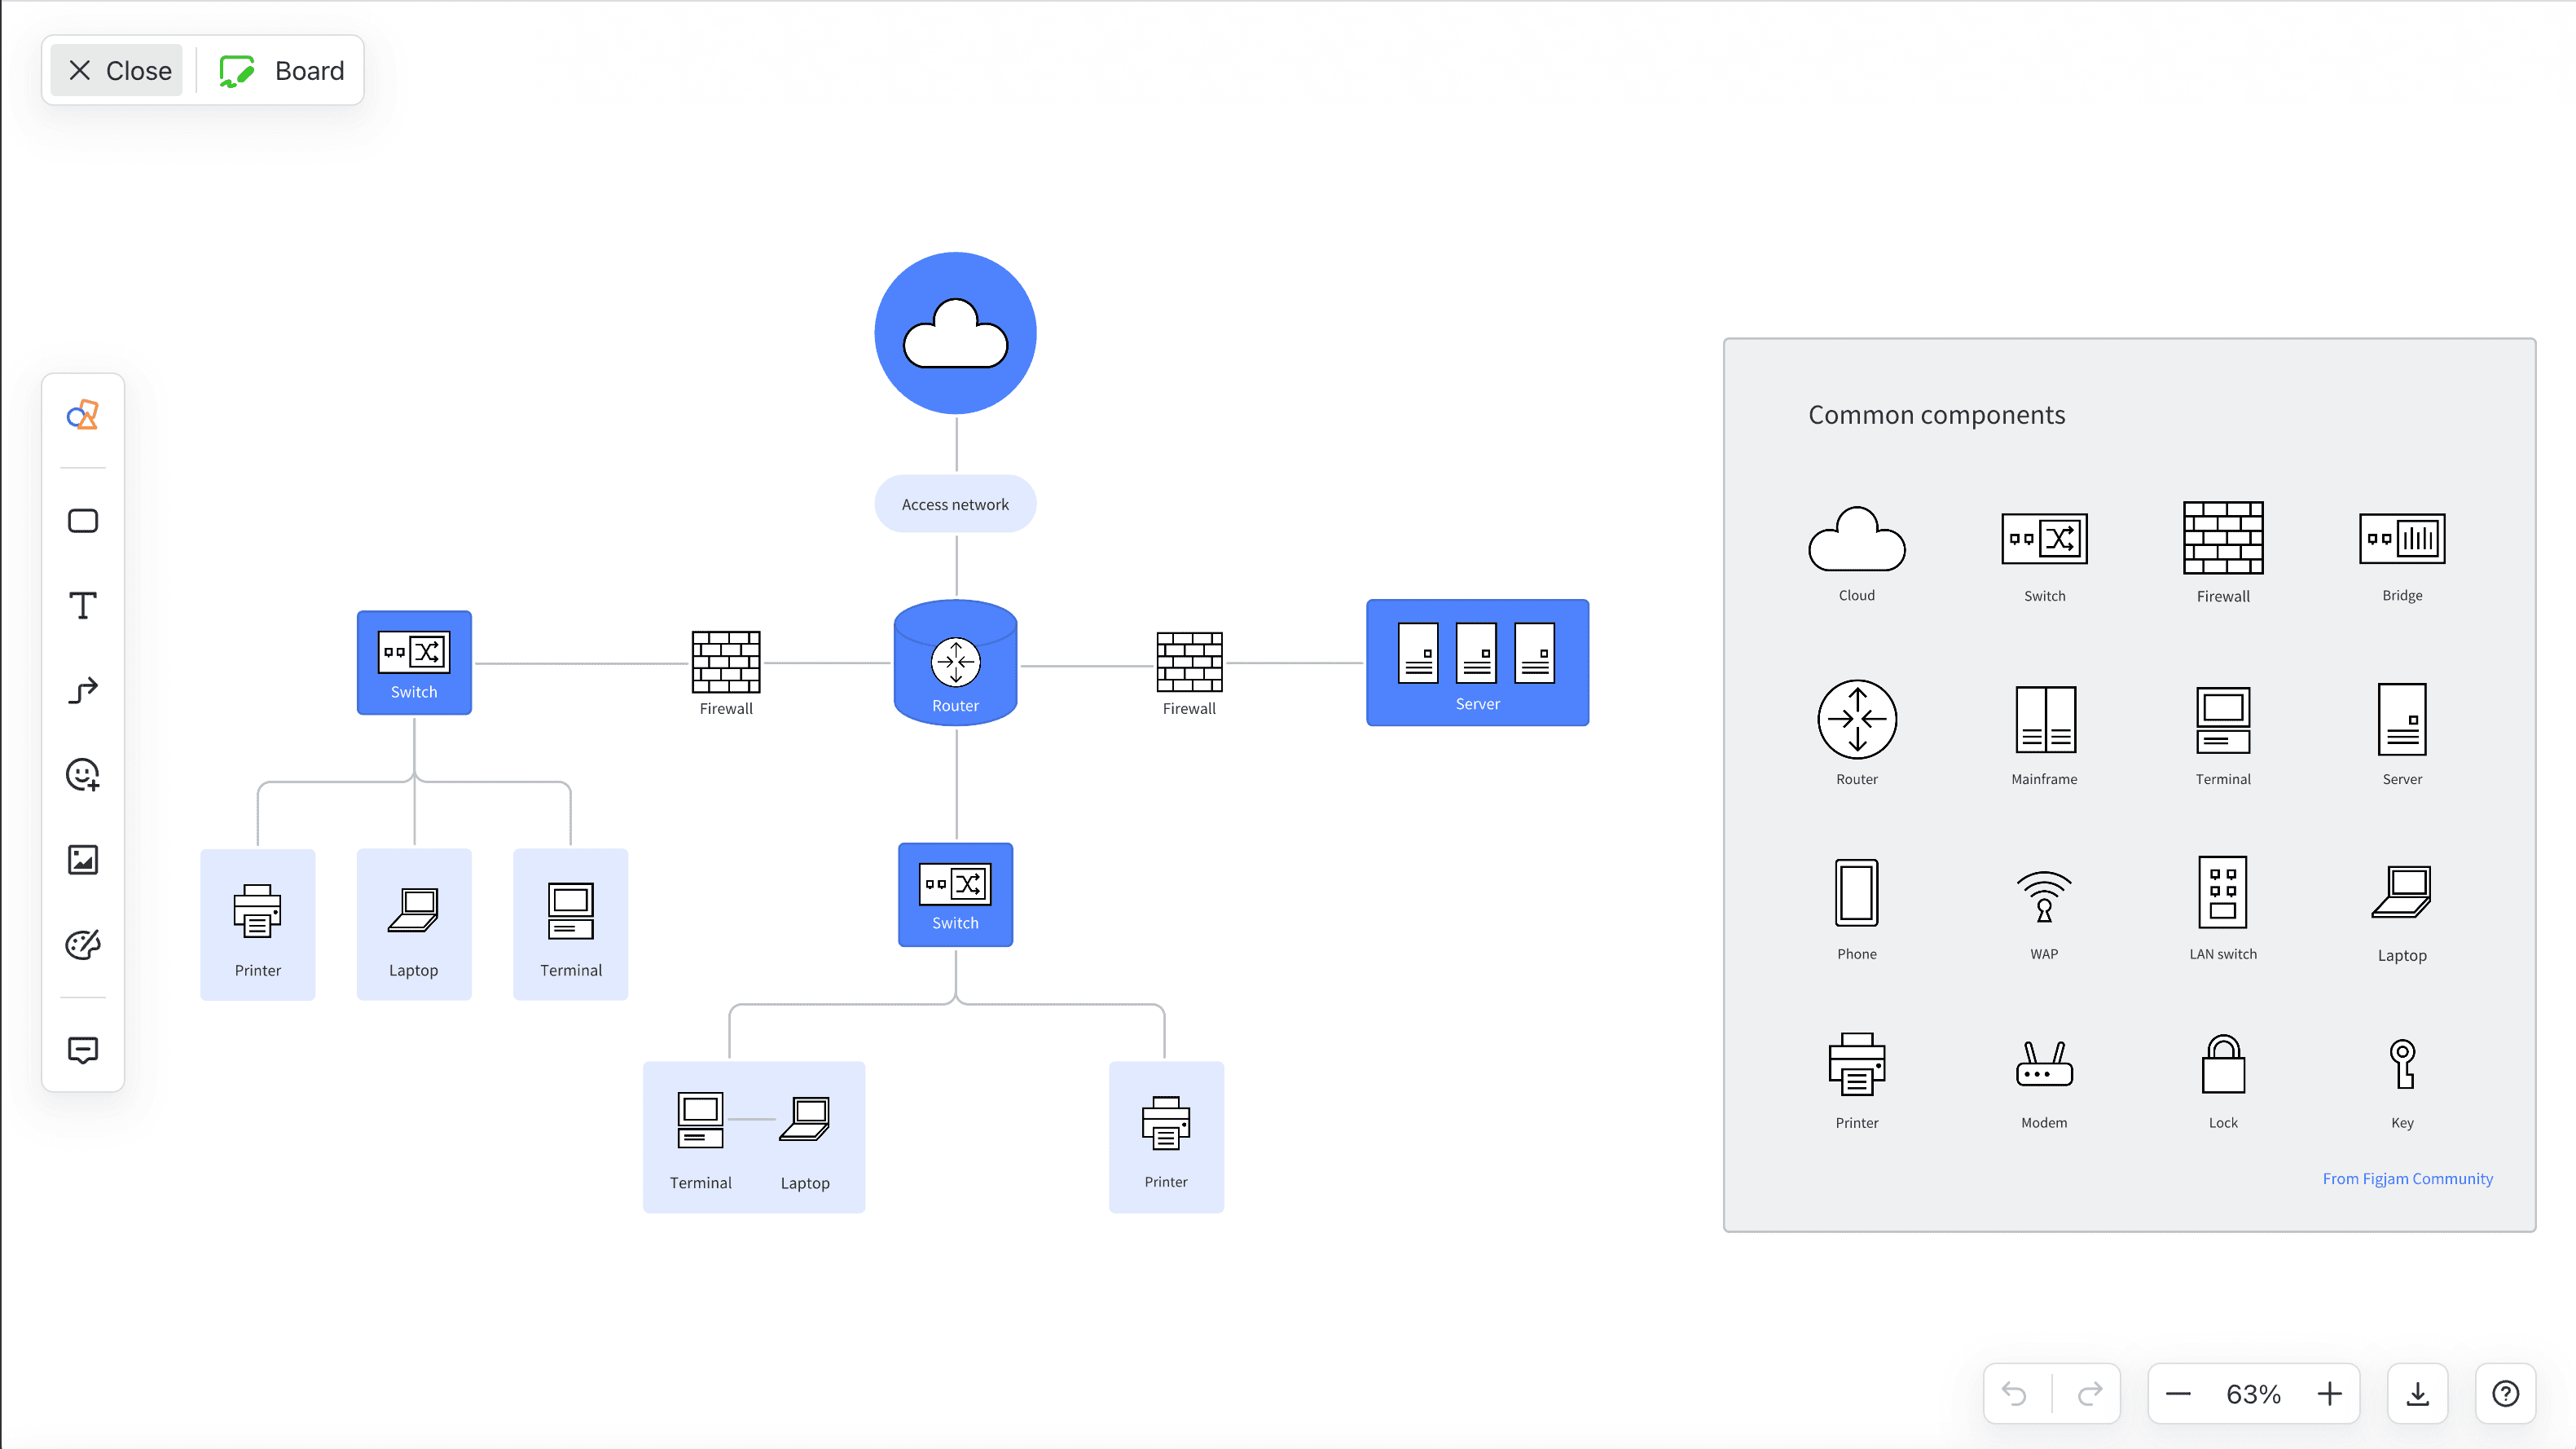This screenshot has width=2576, height=1449.
Task: Select the Access network label node
Action: (x=955, y=504)
